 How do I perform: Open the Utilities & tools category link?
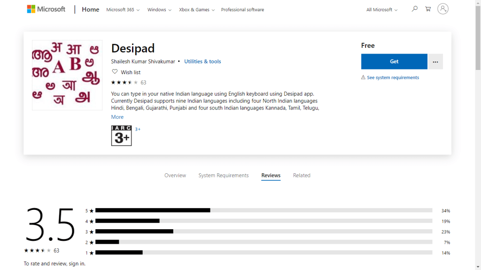202,62
